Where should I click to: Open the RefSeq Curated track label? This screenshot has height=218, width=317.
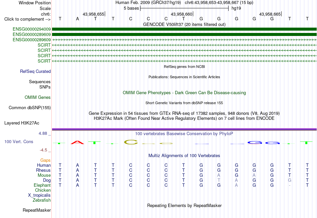(35, 71)
